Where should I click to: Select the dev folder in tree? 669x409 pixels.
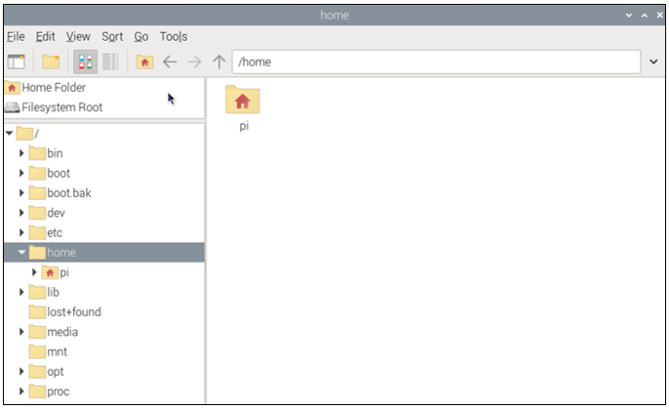(x=47, y=213)
